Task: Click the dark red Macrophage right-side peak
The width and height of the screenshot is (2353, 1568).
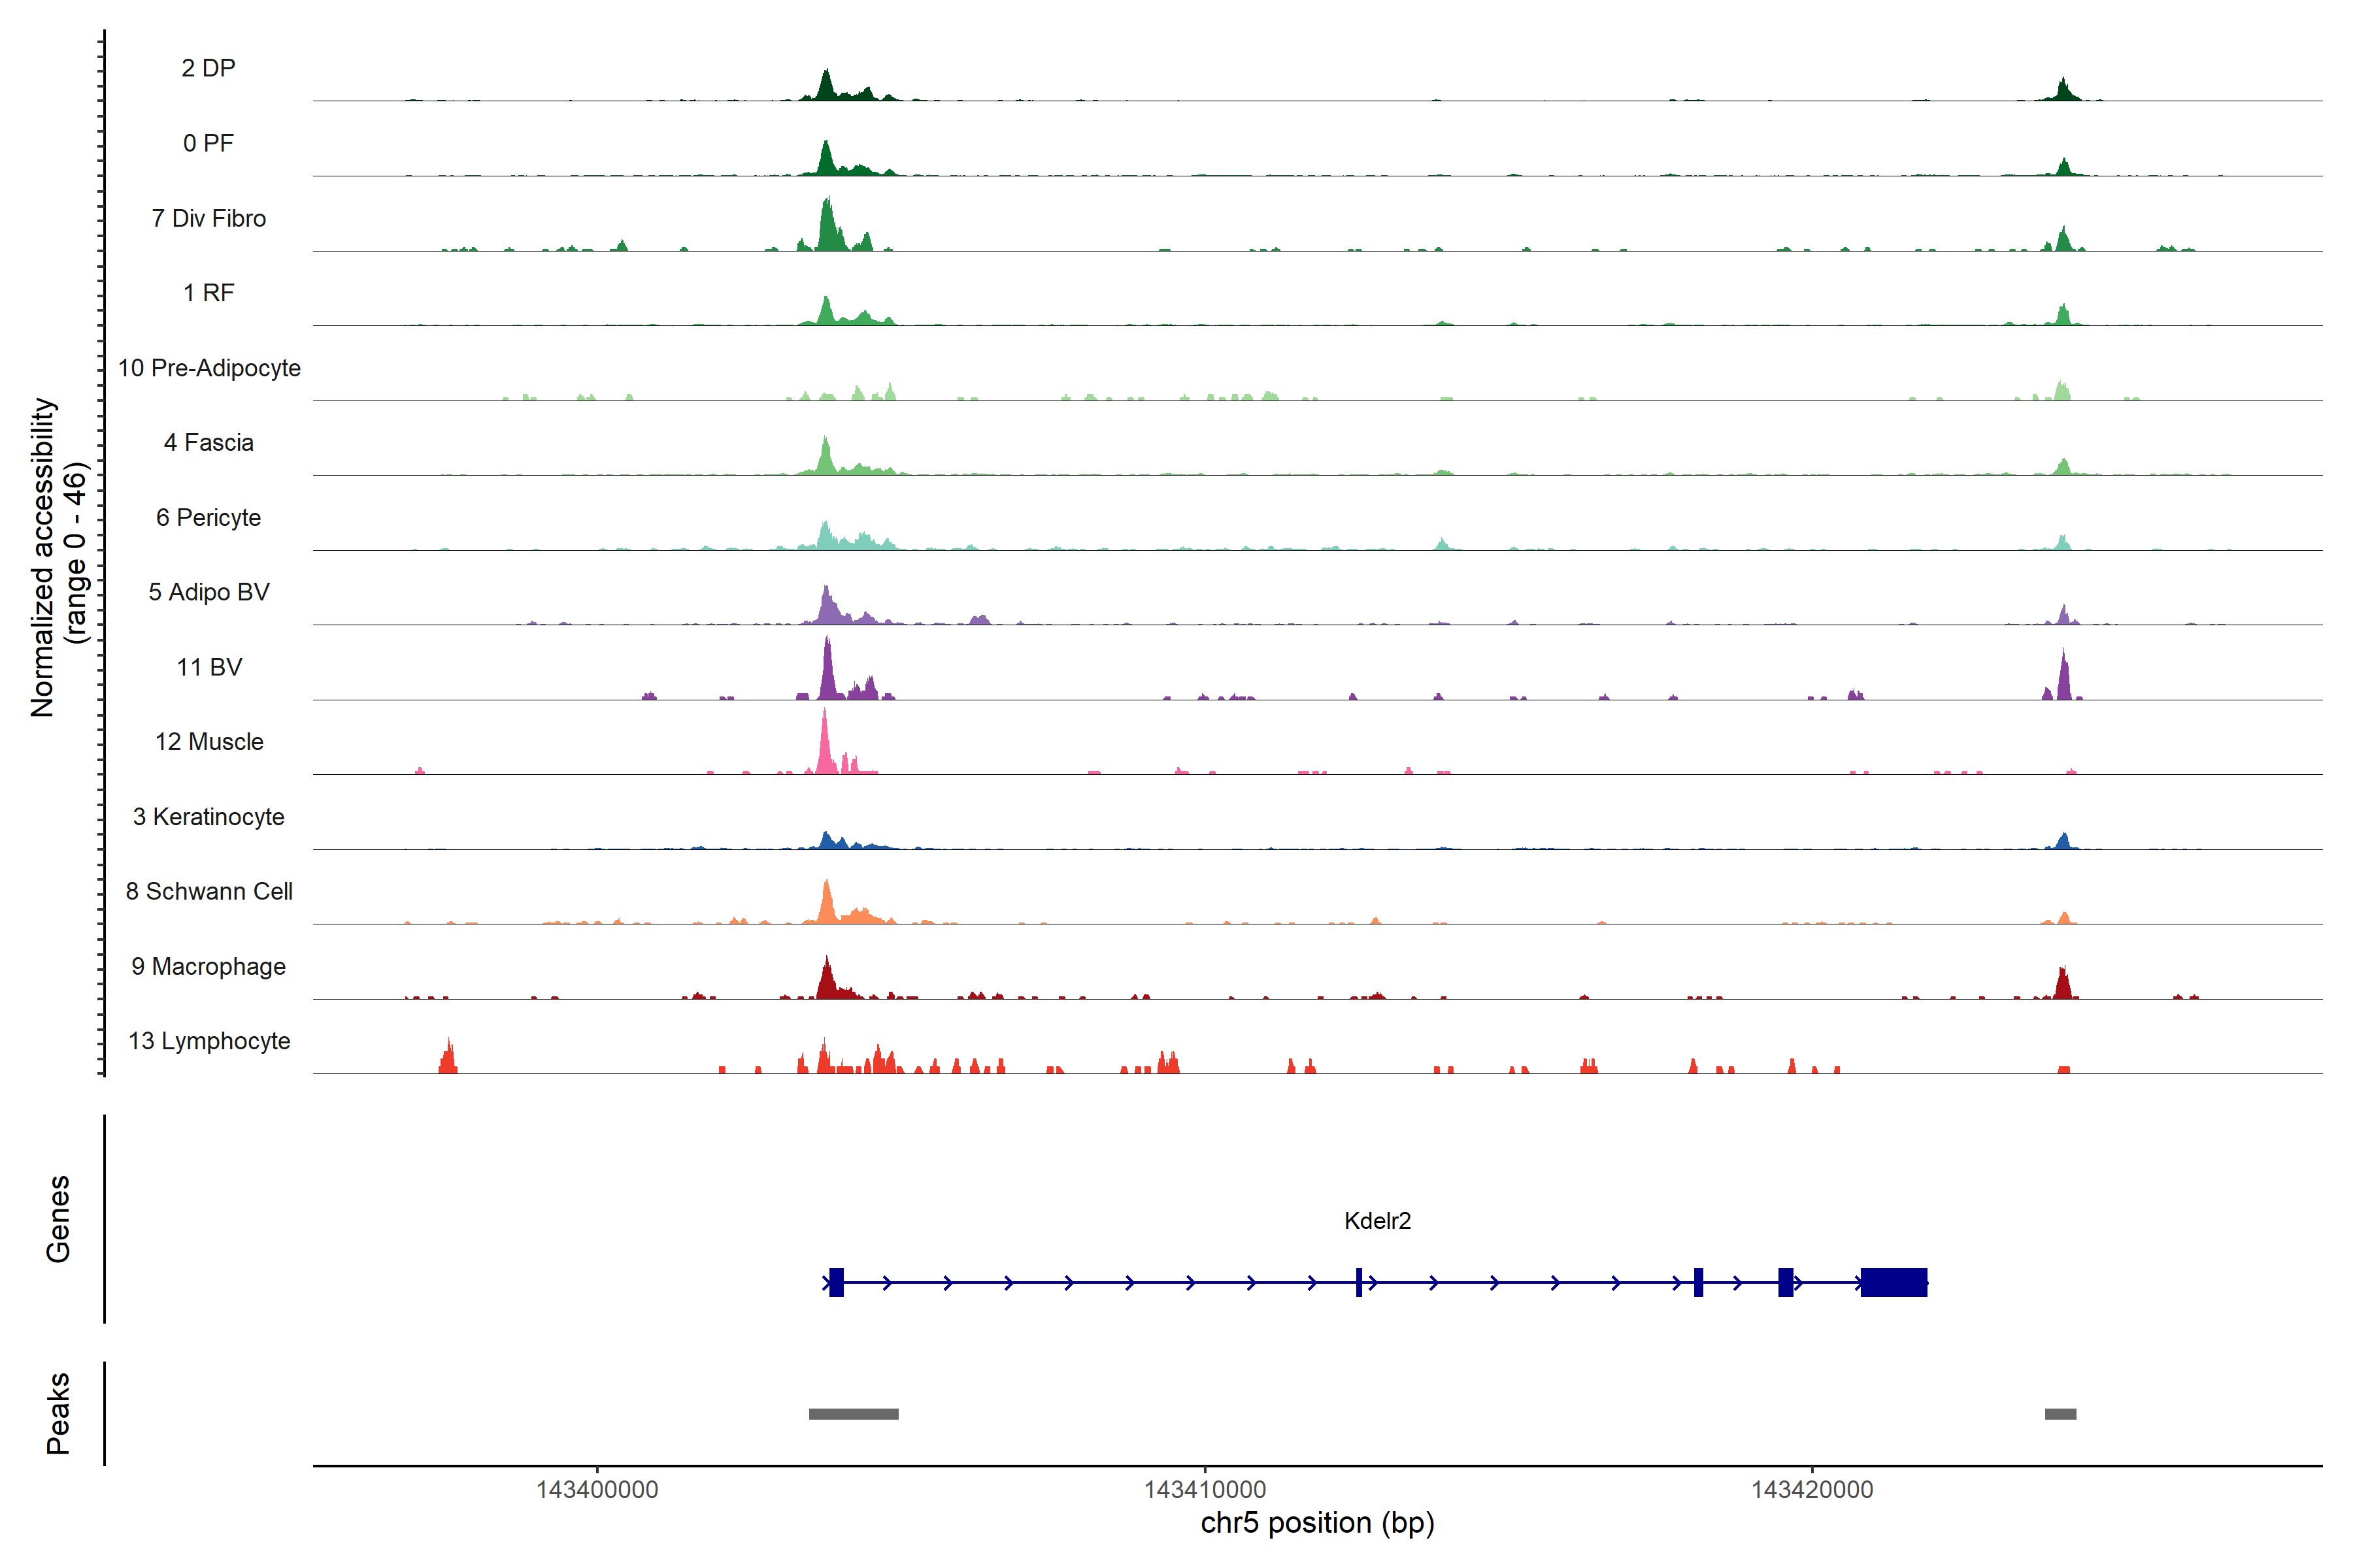Action: coord(2062,984)
